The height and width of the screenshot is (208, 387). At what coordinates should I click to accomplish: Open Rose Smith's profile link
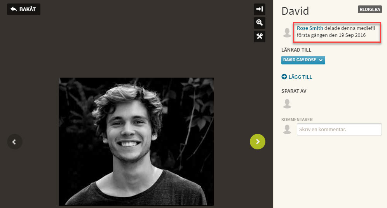310,28
